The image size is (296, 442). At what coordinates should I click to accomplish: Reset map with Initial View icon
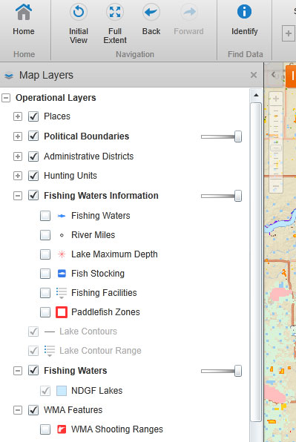(x=79, y=12)
